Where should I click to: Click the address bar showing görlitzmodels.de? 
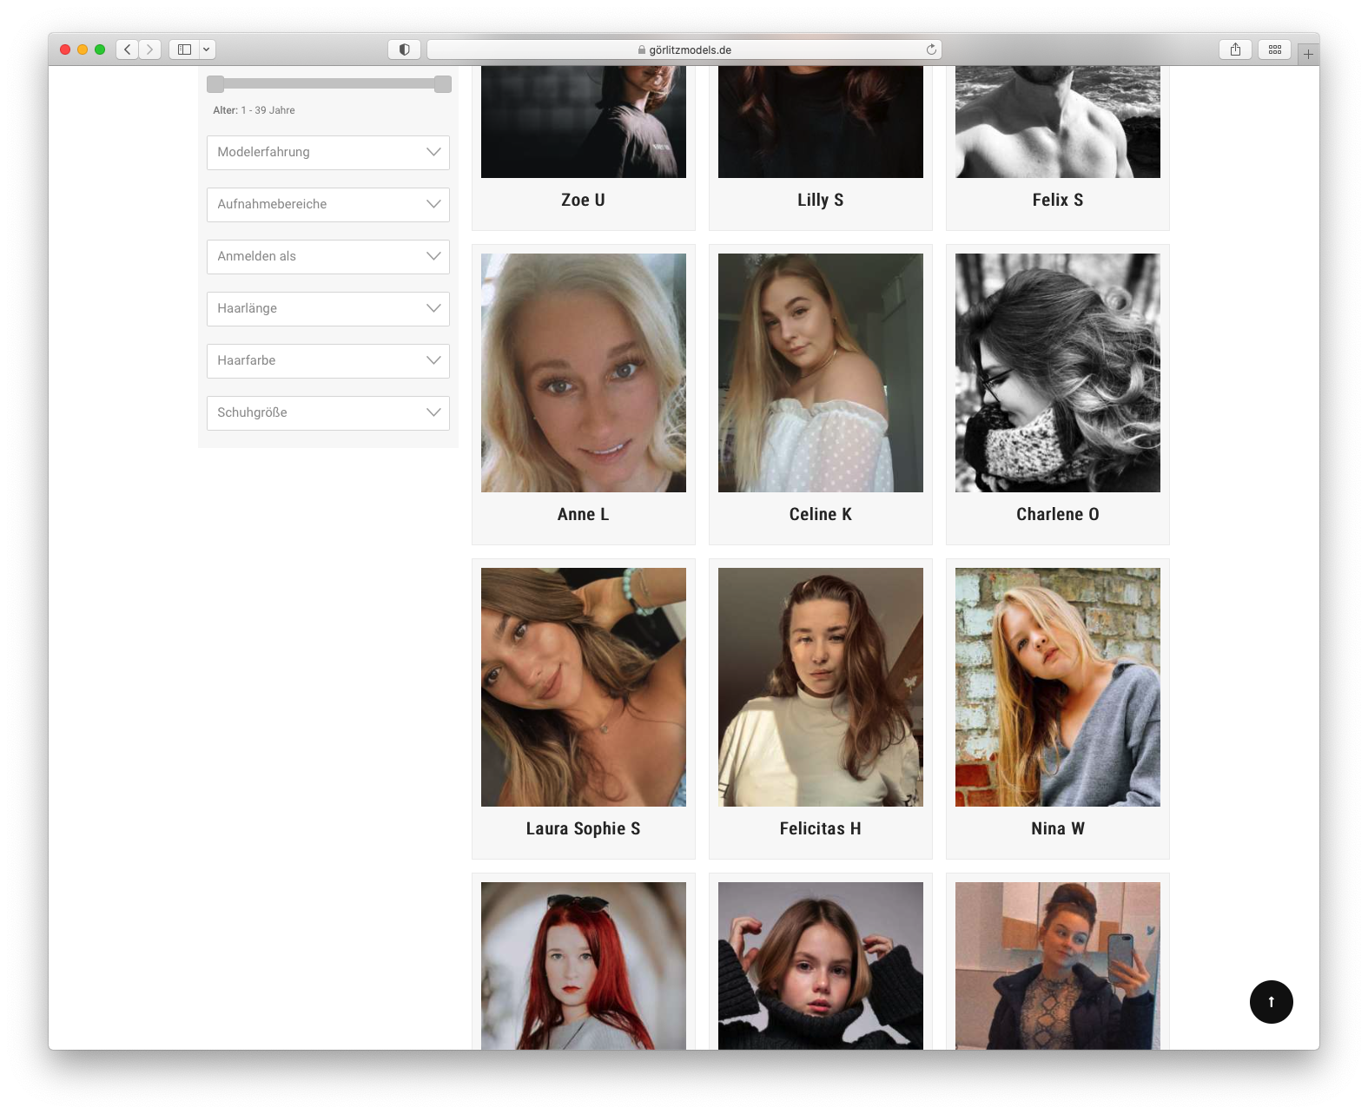point(684,49)
